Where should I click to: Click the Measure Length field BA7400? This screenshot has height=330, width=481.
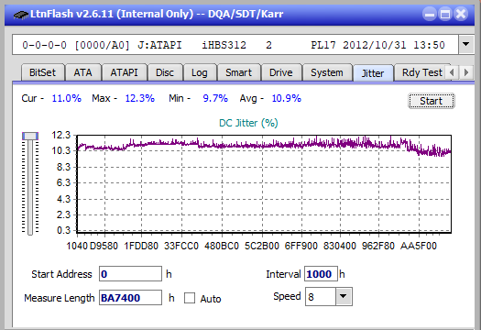pyautogui.click(x=130, y=298)
